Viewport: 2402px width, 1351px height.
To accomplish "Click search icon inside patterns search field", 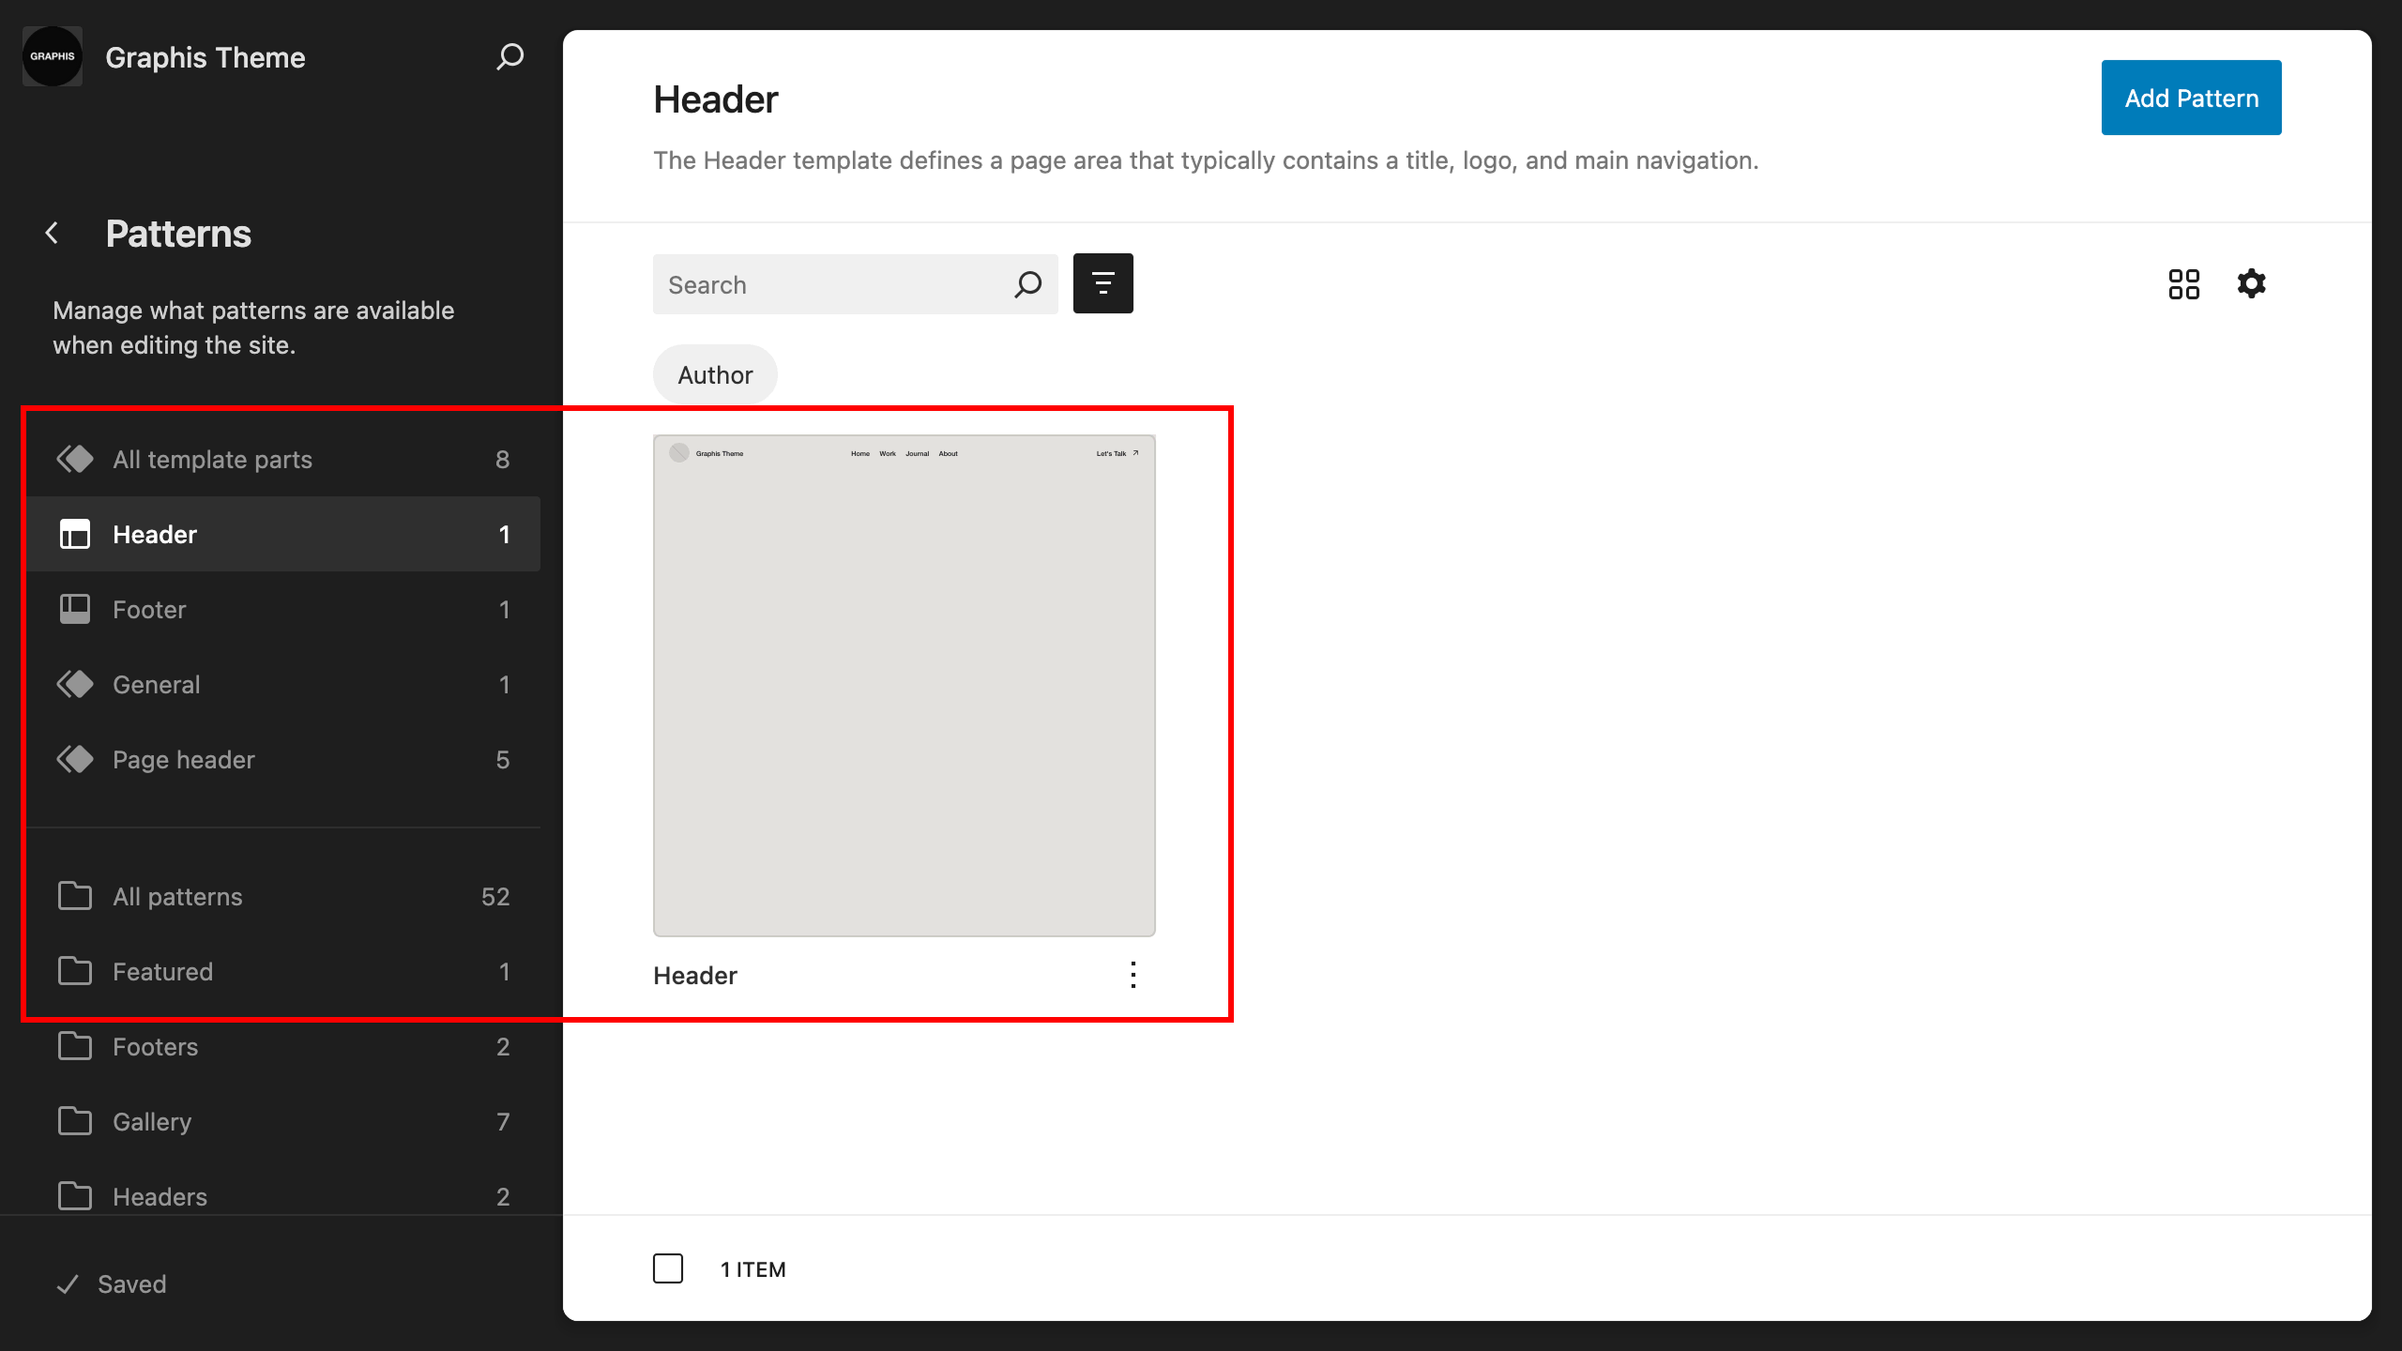I will click(1027, 284).
